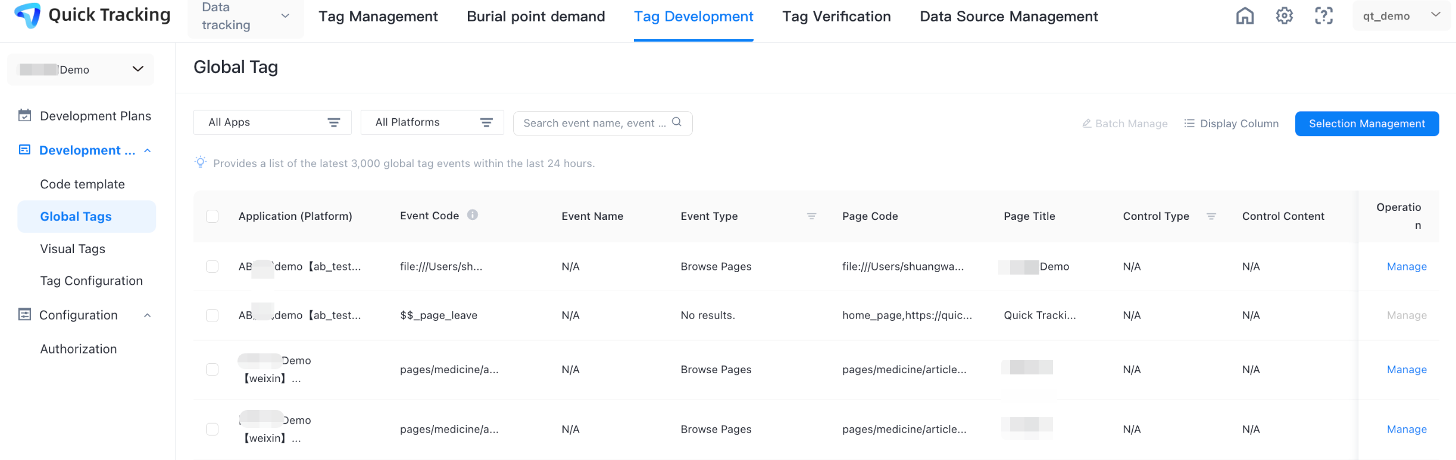Collapse the Configuration sidebar section
Viewport: 1456px width, 460px height.
(x=148, y=315)
